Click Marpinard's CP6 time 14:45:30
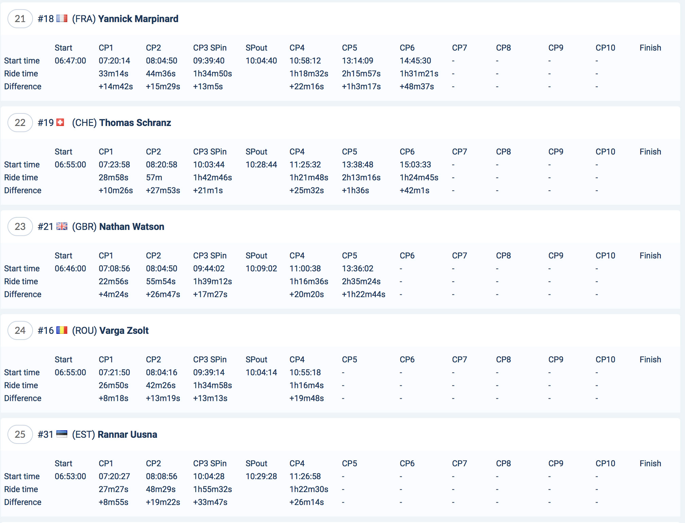The height and width of the screenshot is (523, 685). (x=415, y=61)
